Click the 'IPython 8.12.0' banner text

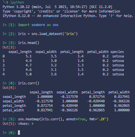[x=16, y=16]
